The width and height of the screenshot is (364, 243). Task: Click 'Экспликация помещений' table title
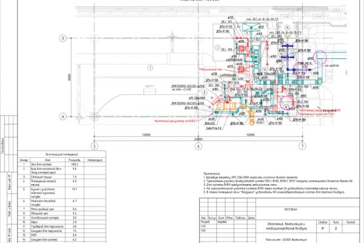[61, 154]
